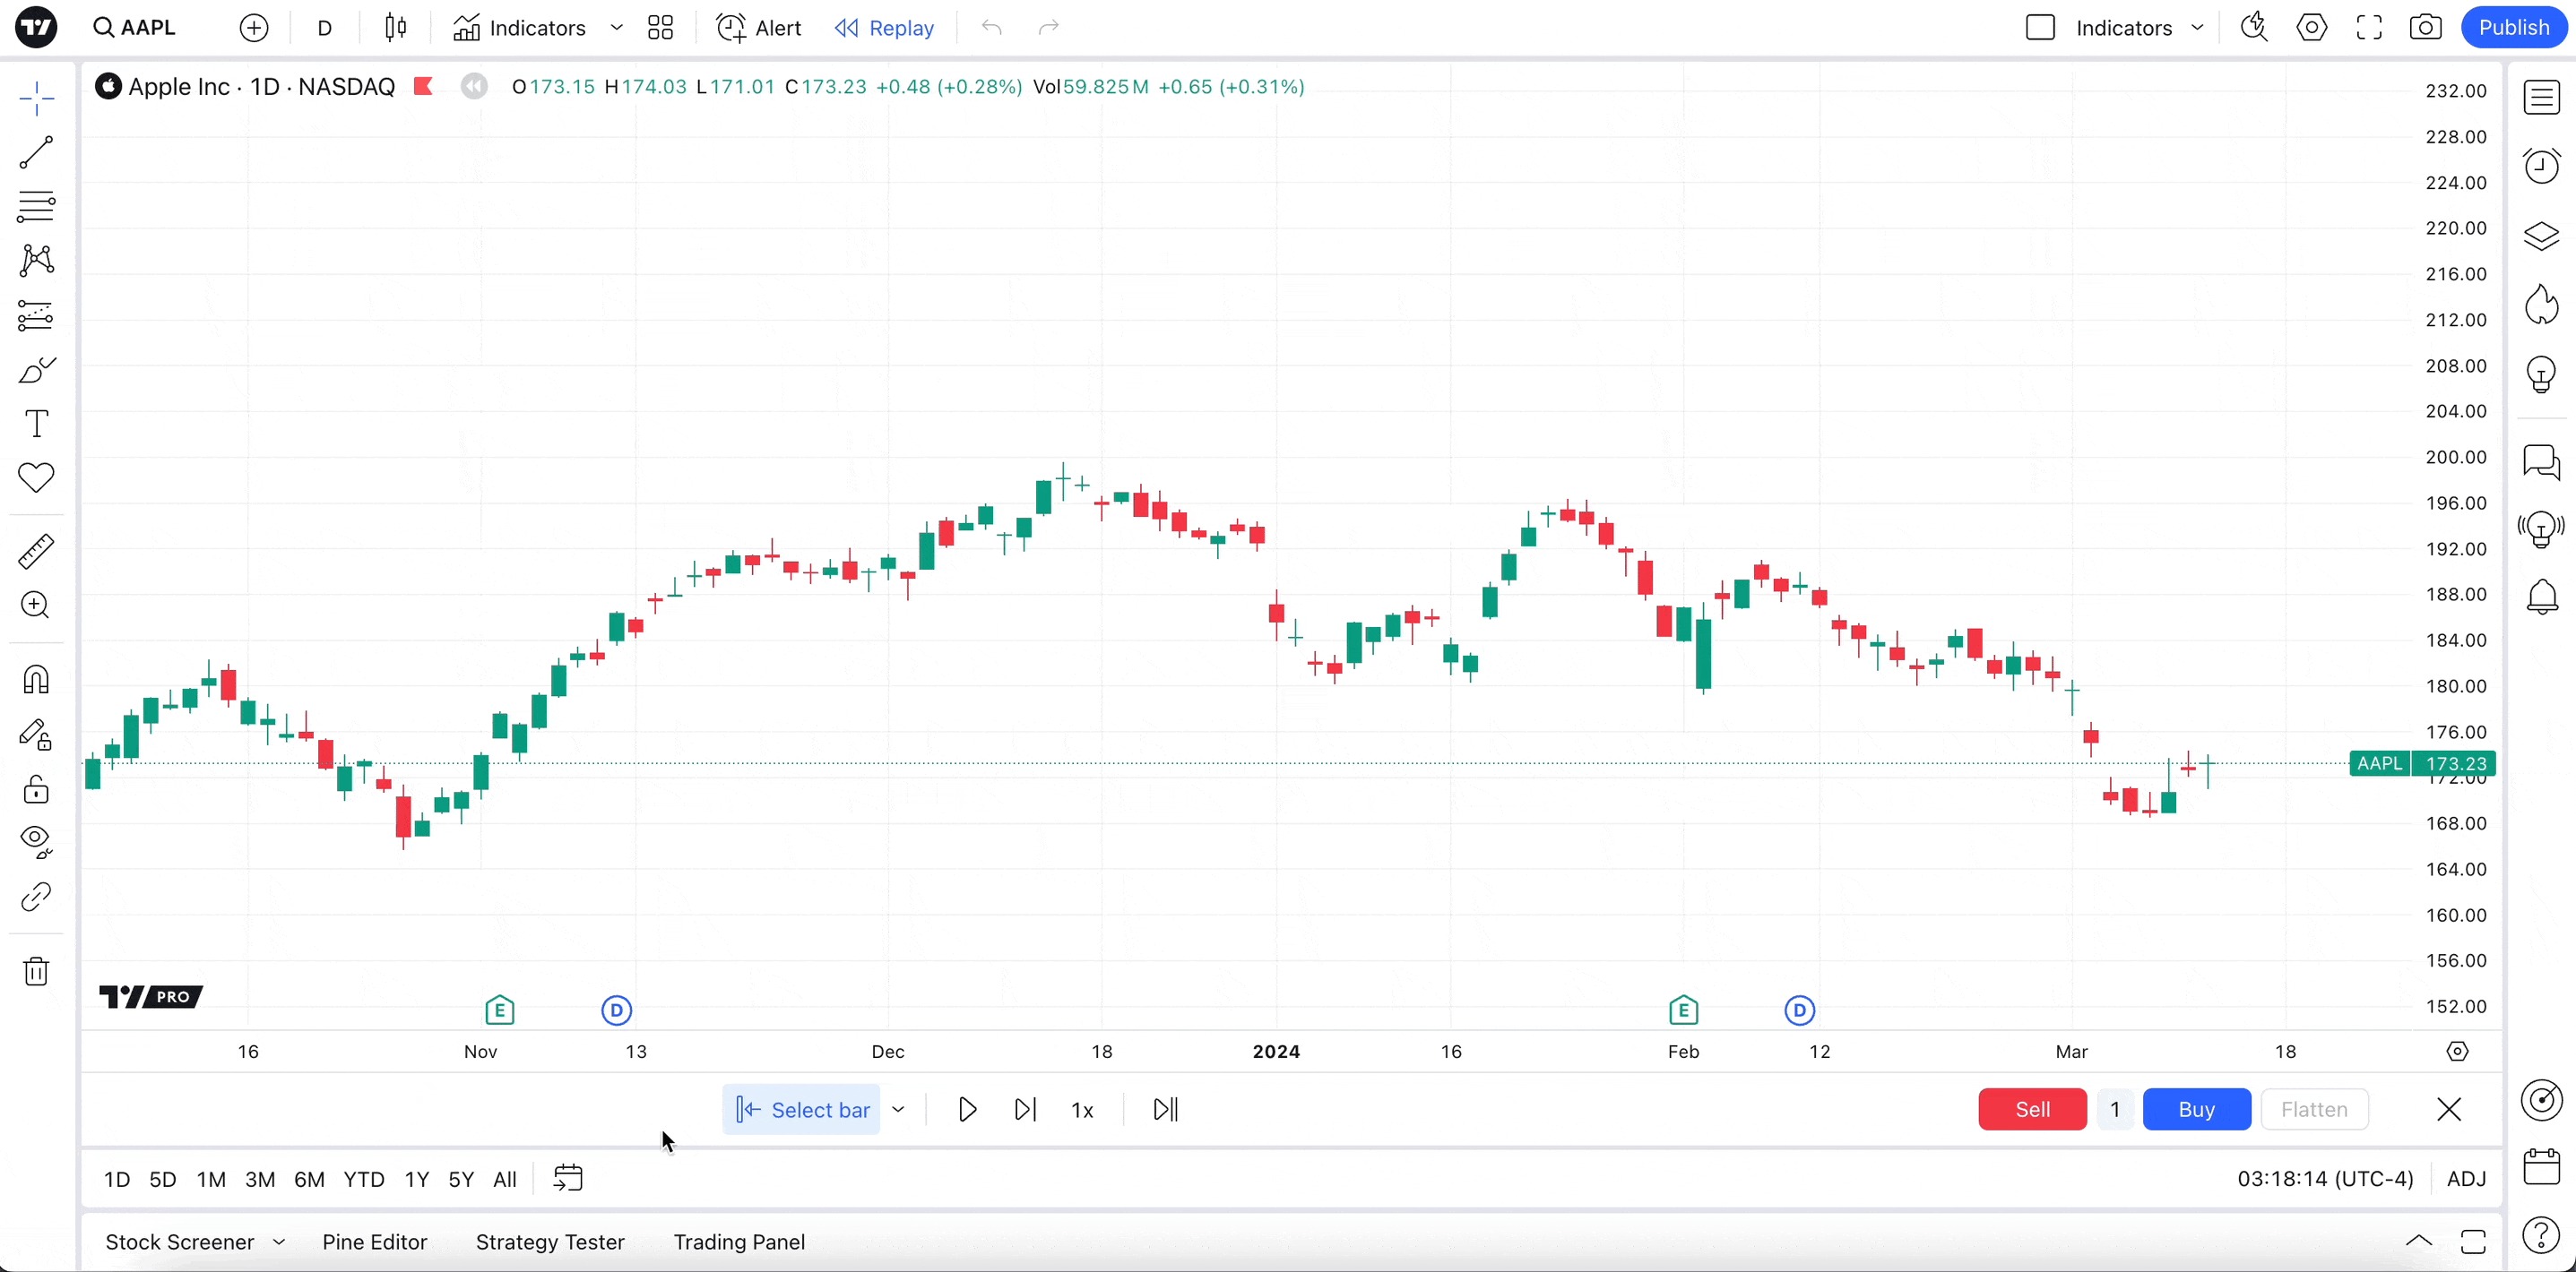Click the trash remove drawings icon
Viewport: 2576px width, 1272px height.
36,970
